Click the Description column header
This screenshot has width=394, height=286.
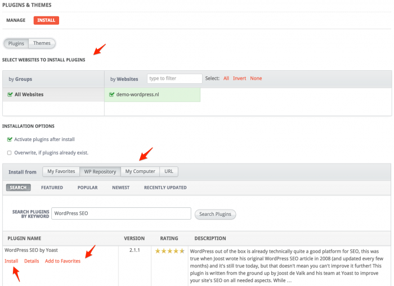coord(210,239)
